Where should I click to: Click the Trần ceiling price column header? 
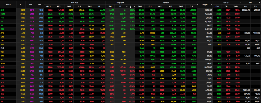pyautogui.click(x=30, y=5)
